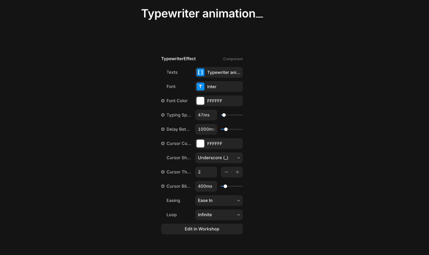Click the TypewriterEffect panel title

coord(178,59)
